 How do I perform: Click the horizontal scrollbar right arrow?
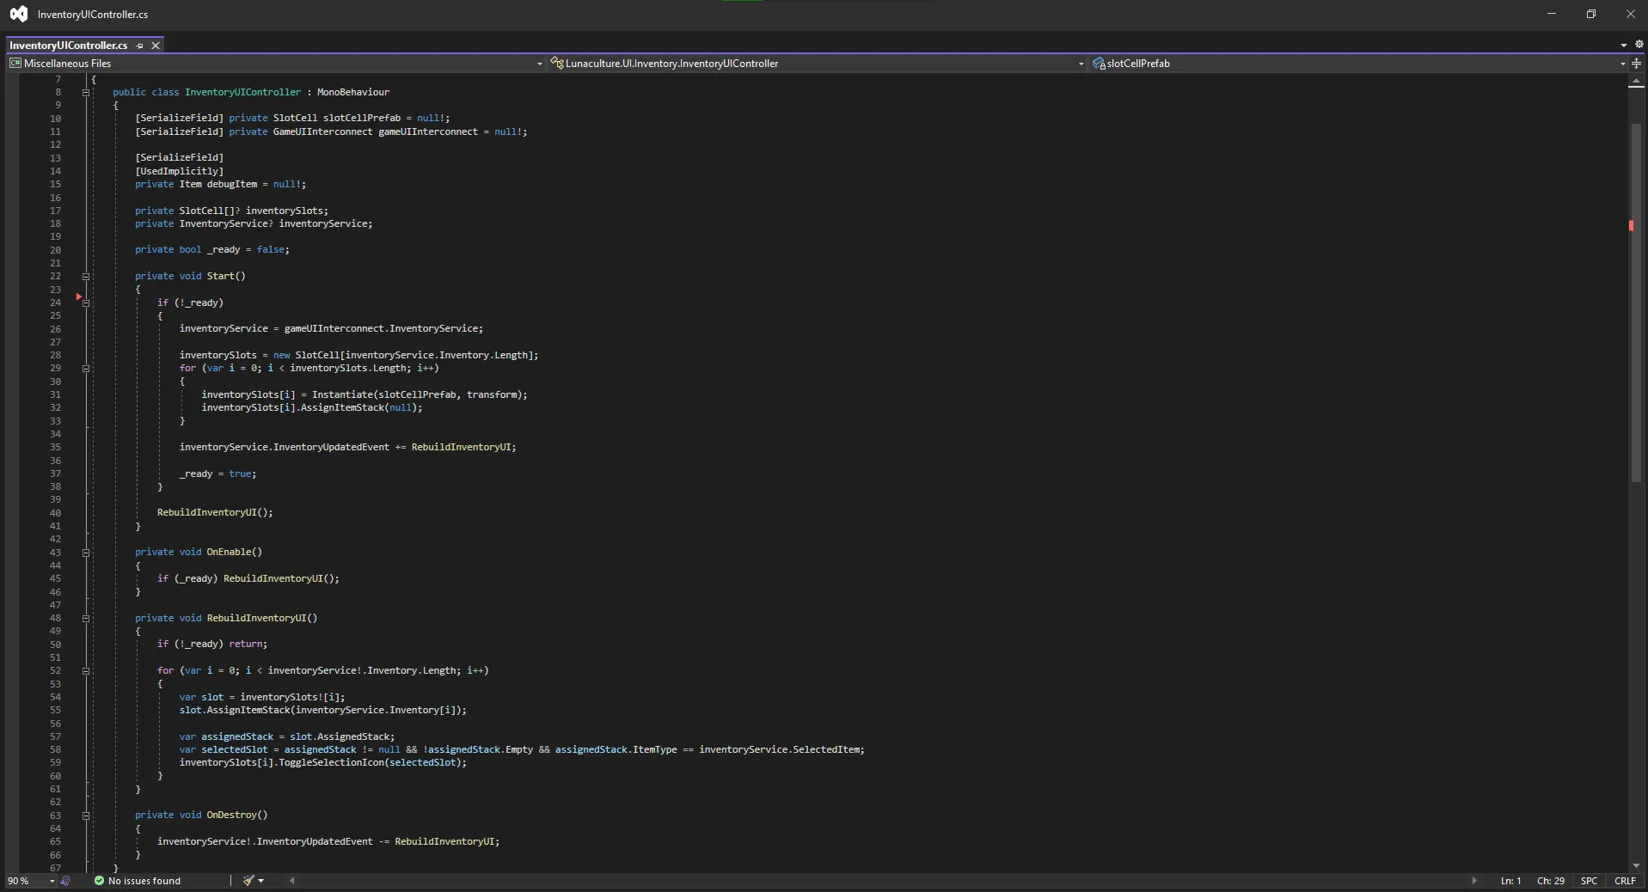coord(1474,881)
